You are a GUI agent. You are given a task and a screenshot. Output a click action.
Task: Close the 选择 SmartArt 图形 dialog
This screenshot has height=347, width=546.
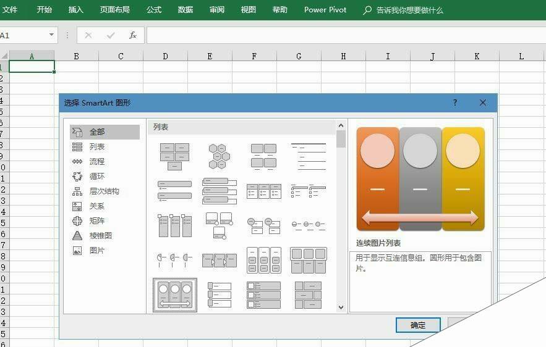[x=483, y=102]
